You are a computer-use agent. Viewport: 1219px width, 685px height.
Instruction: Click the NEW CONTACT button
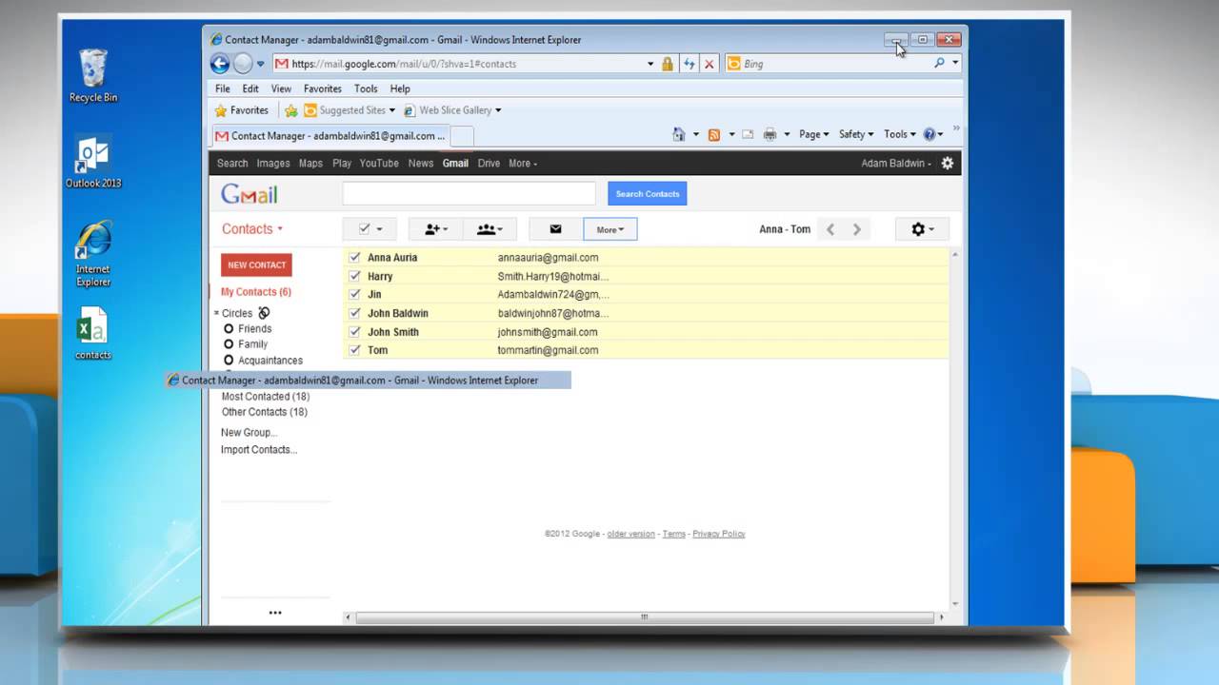(257, 265)
